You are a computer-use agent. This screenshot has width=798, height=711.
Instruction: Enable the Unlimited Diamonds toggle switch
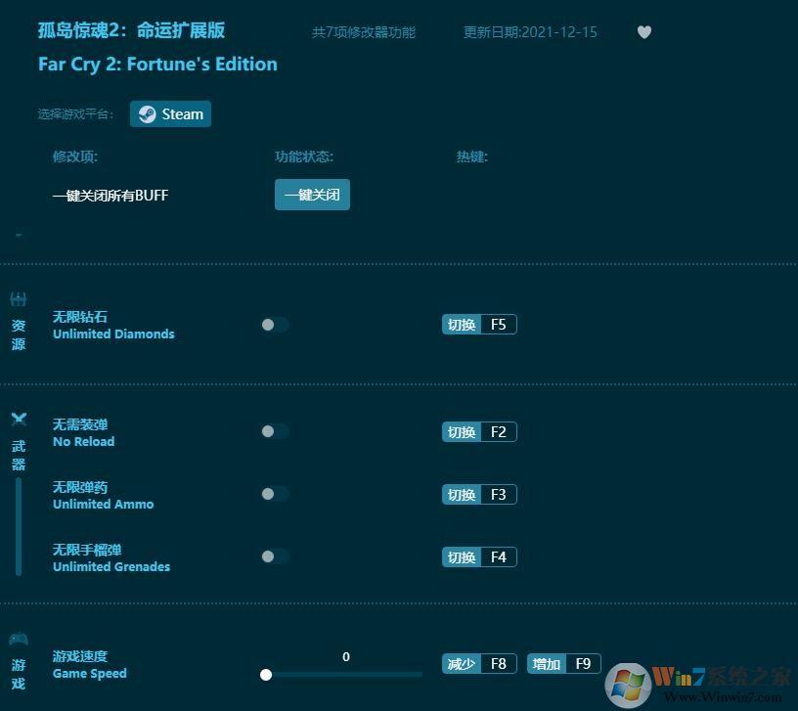275,324
